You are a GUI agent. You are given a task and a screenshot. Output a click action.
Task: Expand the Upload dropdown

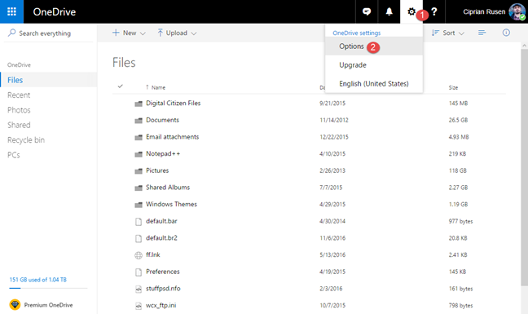(x=177, y=33)
